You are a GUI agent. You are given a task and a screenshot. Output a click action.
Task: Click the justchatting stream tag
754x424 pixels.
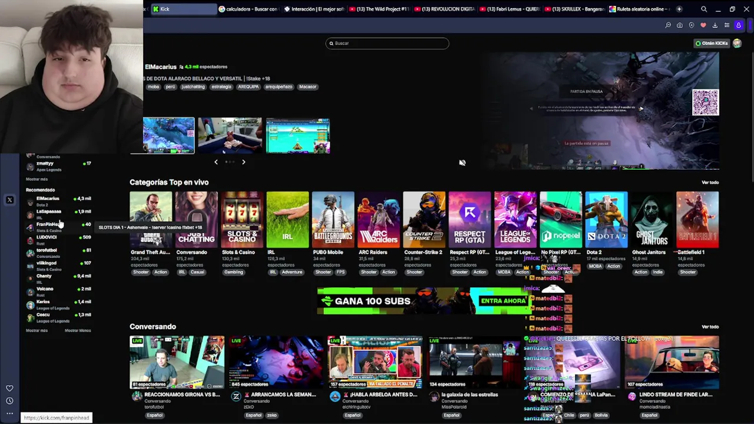[x=193, y=87]
